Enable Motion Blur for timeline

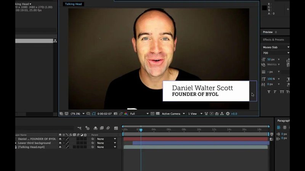108,128
